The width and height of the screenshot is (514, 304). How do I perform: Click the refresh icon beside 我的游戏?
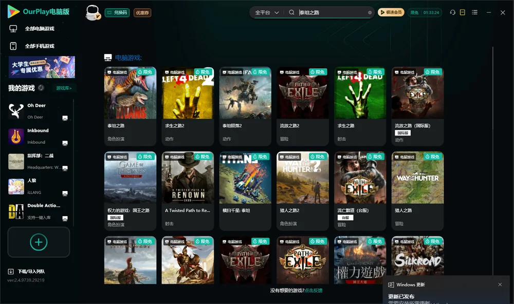(x=41, y=88)
